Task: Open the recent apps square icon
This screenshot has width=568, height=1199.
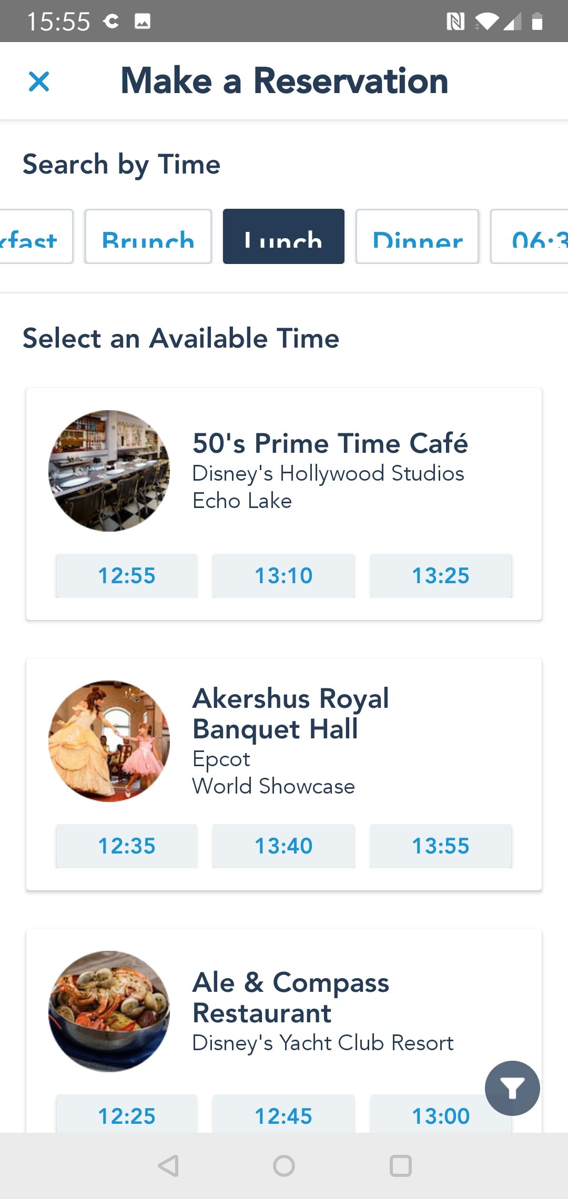Action: click(x=400, y=1166)
